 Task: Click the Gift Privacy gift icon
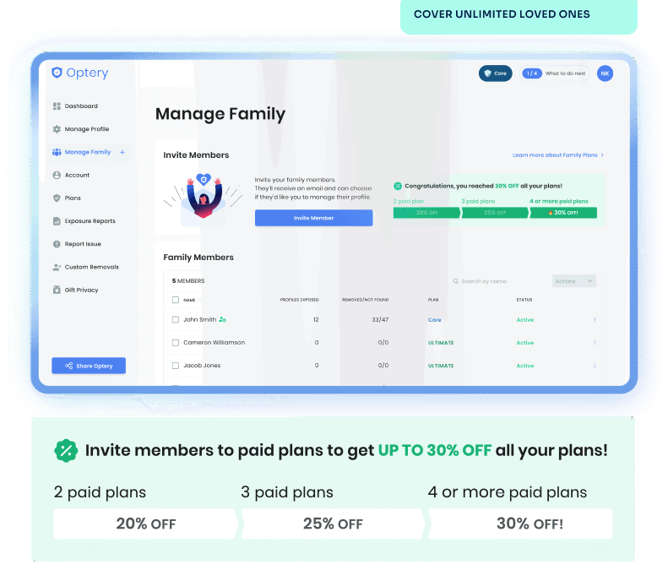coord(57,290)
